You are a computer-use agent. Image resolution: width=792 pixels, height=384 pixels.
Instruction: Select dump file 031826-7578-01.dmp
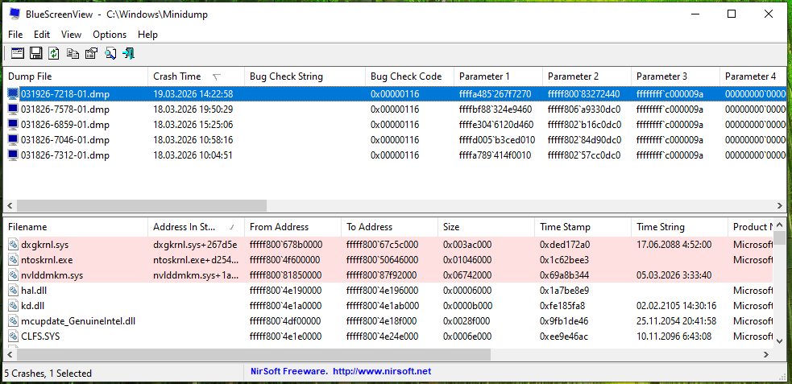[64, 109]
